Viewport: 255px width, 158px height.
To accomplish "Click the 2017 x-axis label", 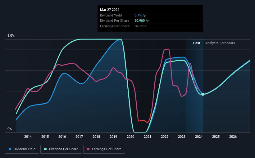I will click(x=79, y=137).
